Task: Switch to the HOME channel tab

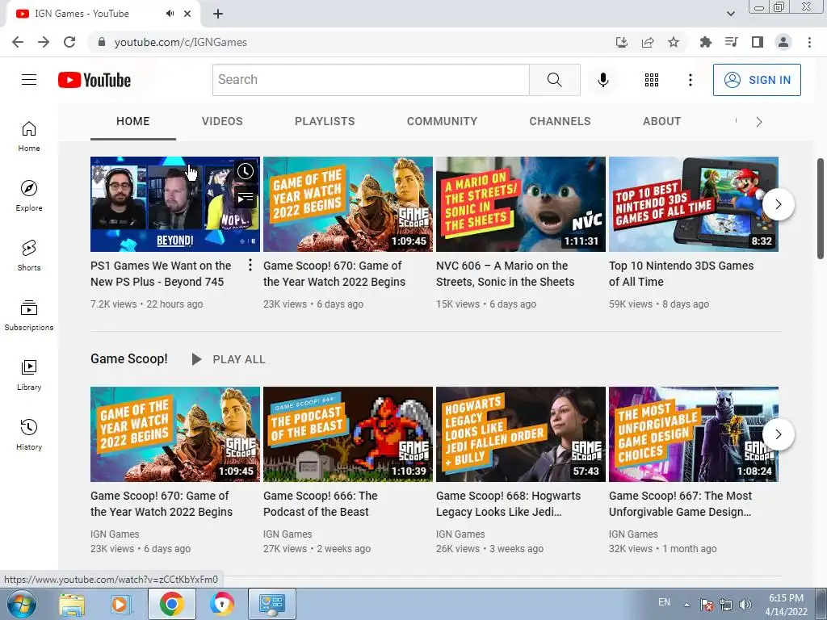Action: (x=133, y=121)
